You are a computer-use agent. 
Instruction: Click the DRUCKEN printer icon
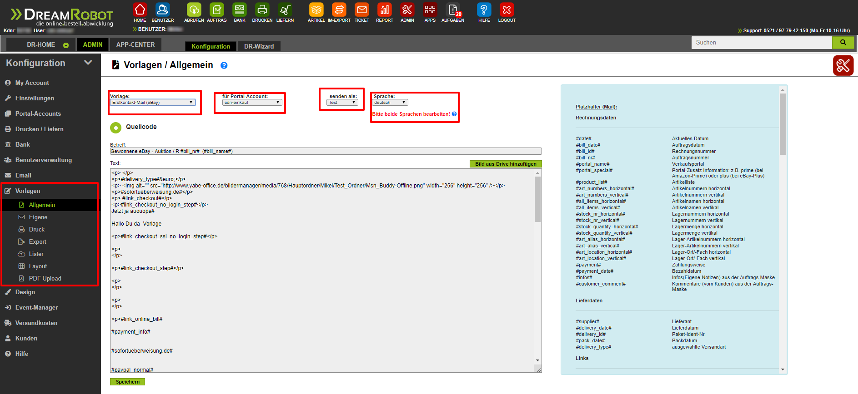262,10
